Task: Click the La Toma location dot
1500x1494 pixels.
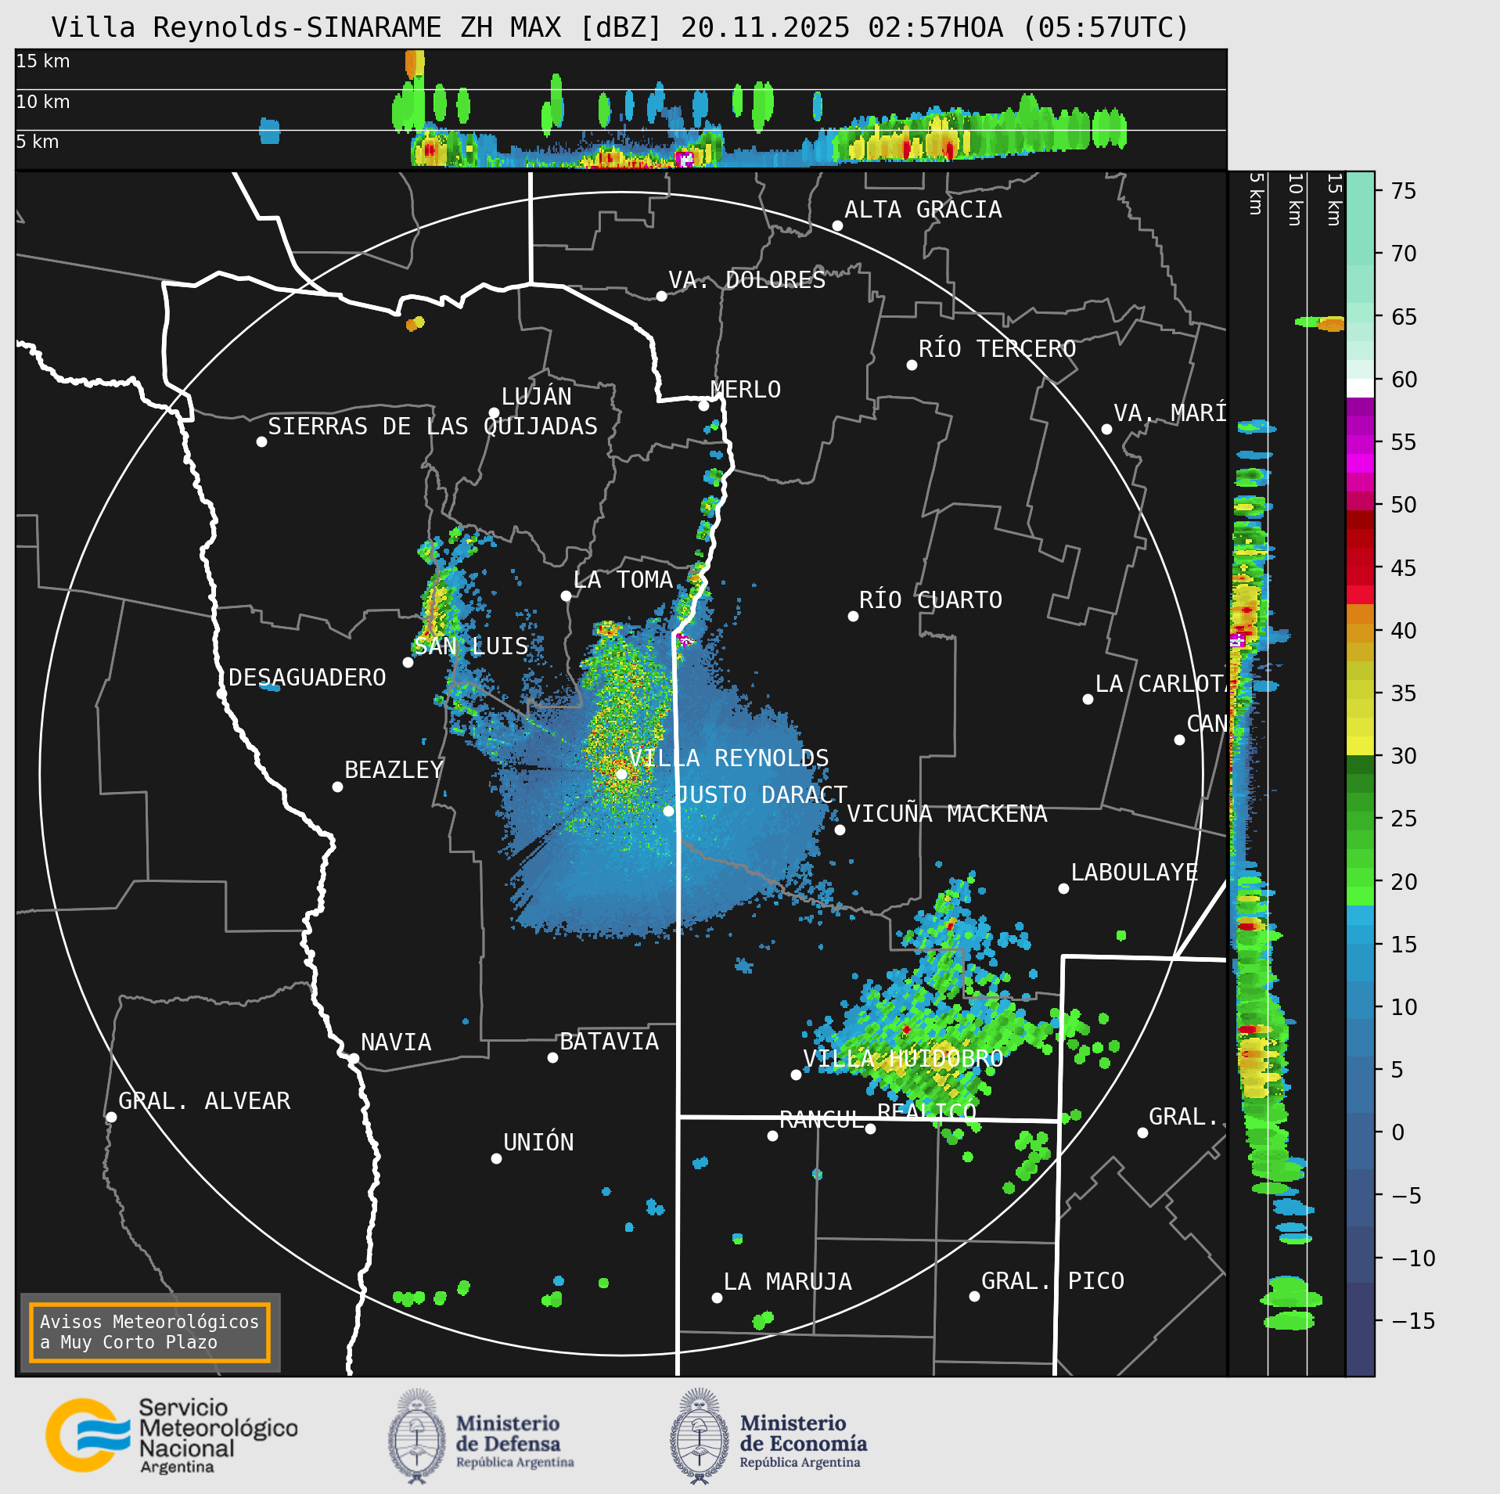Action: tap(566, 596)
